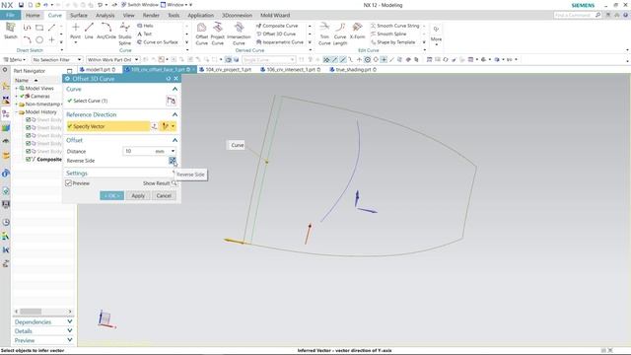Collapse the Offset section
631x355 pixels.
(175, 140)
